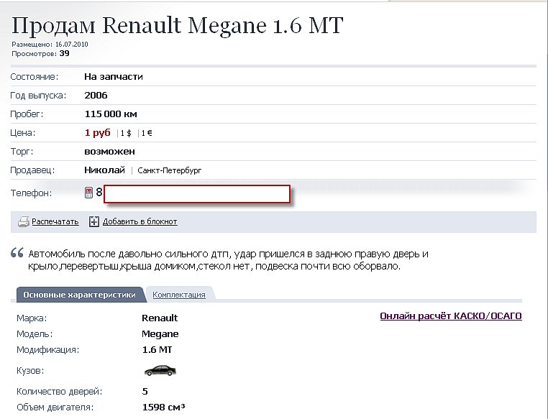Switch to the Комплектация tab
Viewport: 548px width, 419px height.
[179, 295]
